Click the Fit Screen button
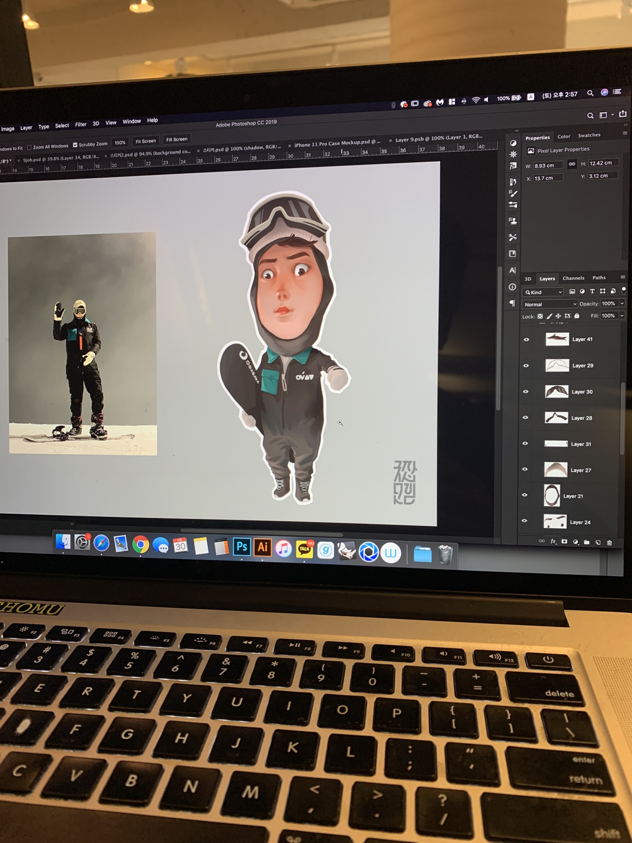Screen dimensions: 632x843 (x=146, y=141)
